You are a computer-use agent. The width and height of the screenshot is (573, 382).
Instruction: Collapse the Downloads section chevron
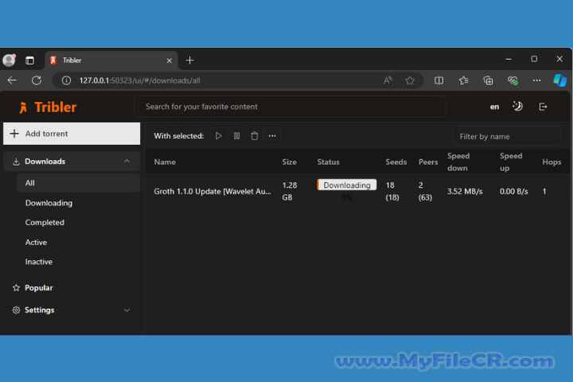pos(127,162)
